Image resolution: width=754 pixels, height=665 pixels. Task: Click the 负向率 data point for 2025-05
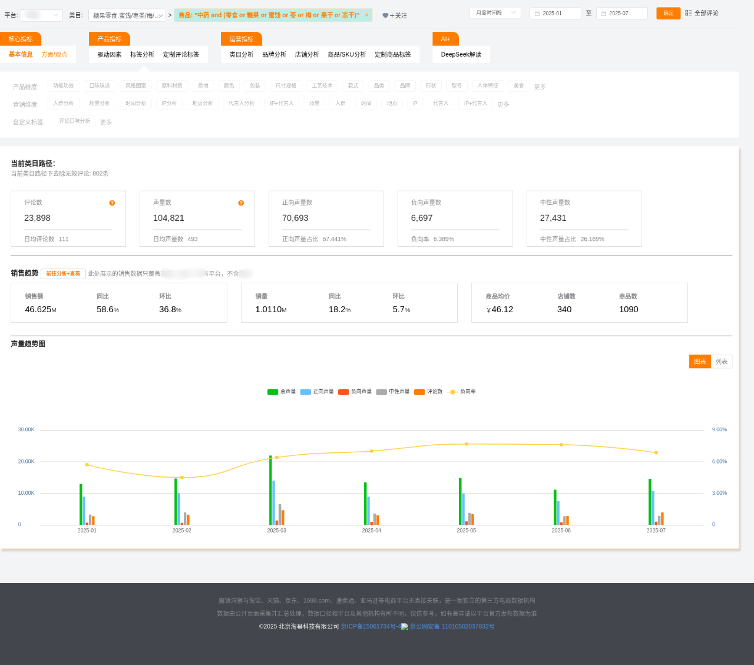click(467, 444)
